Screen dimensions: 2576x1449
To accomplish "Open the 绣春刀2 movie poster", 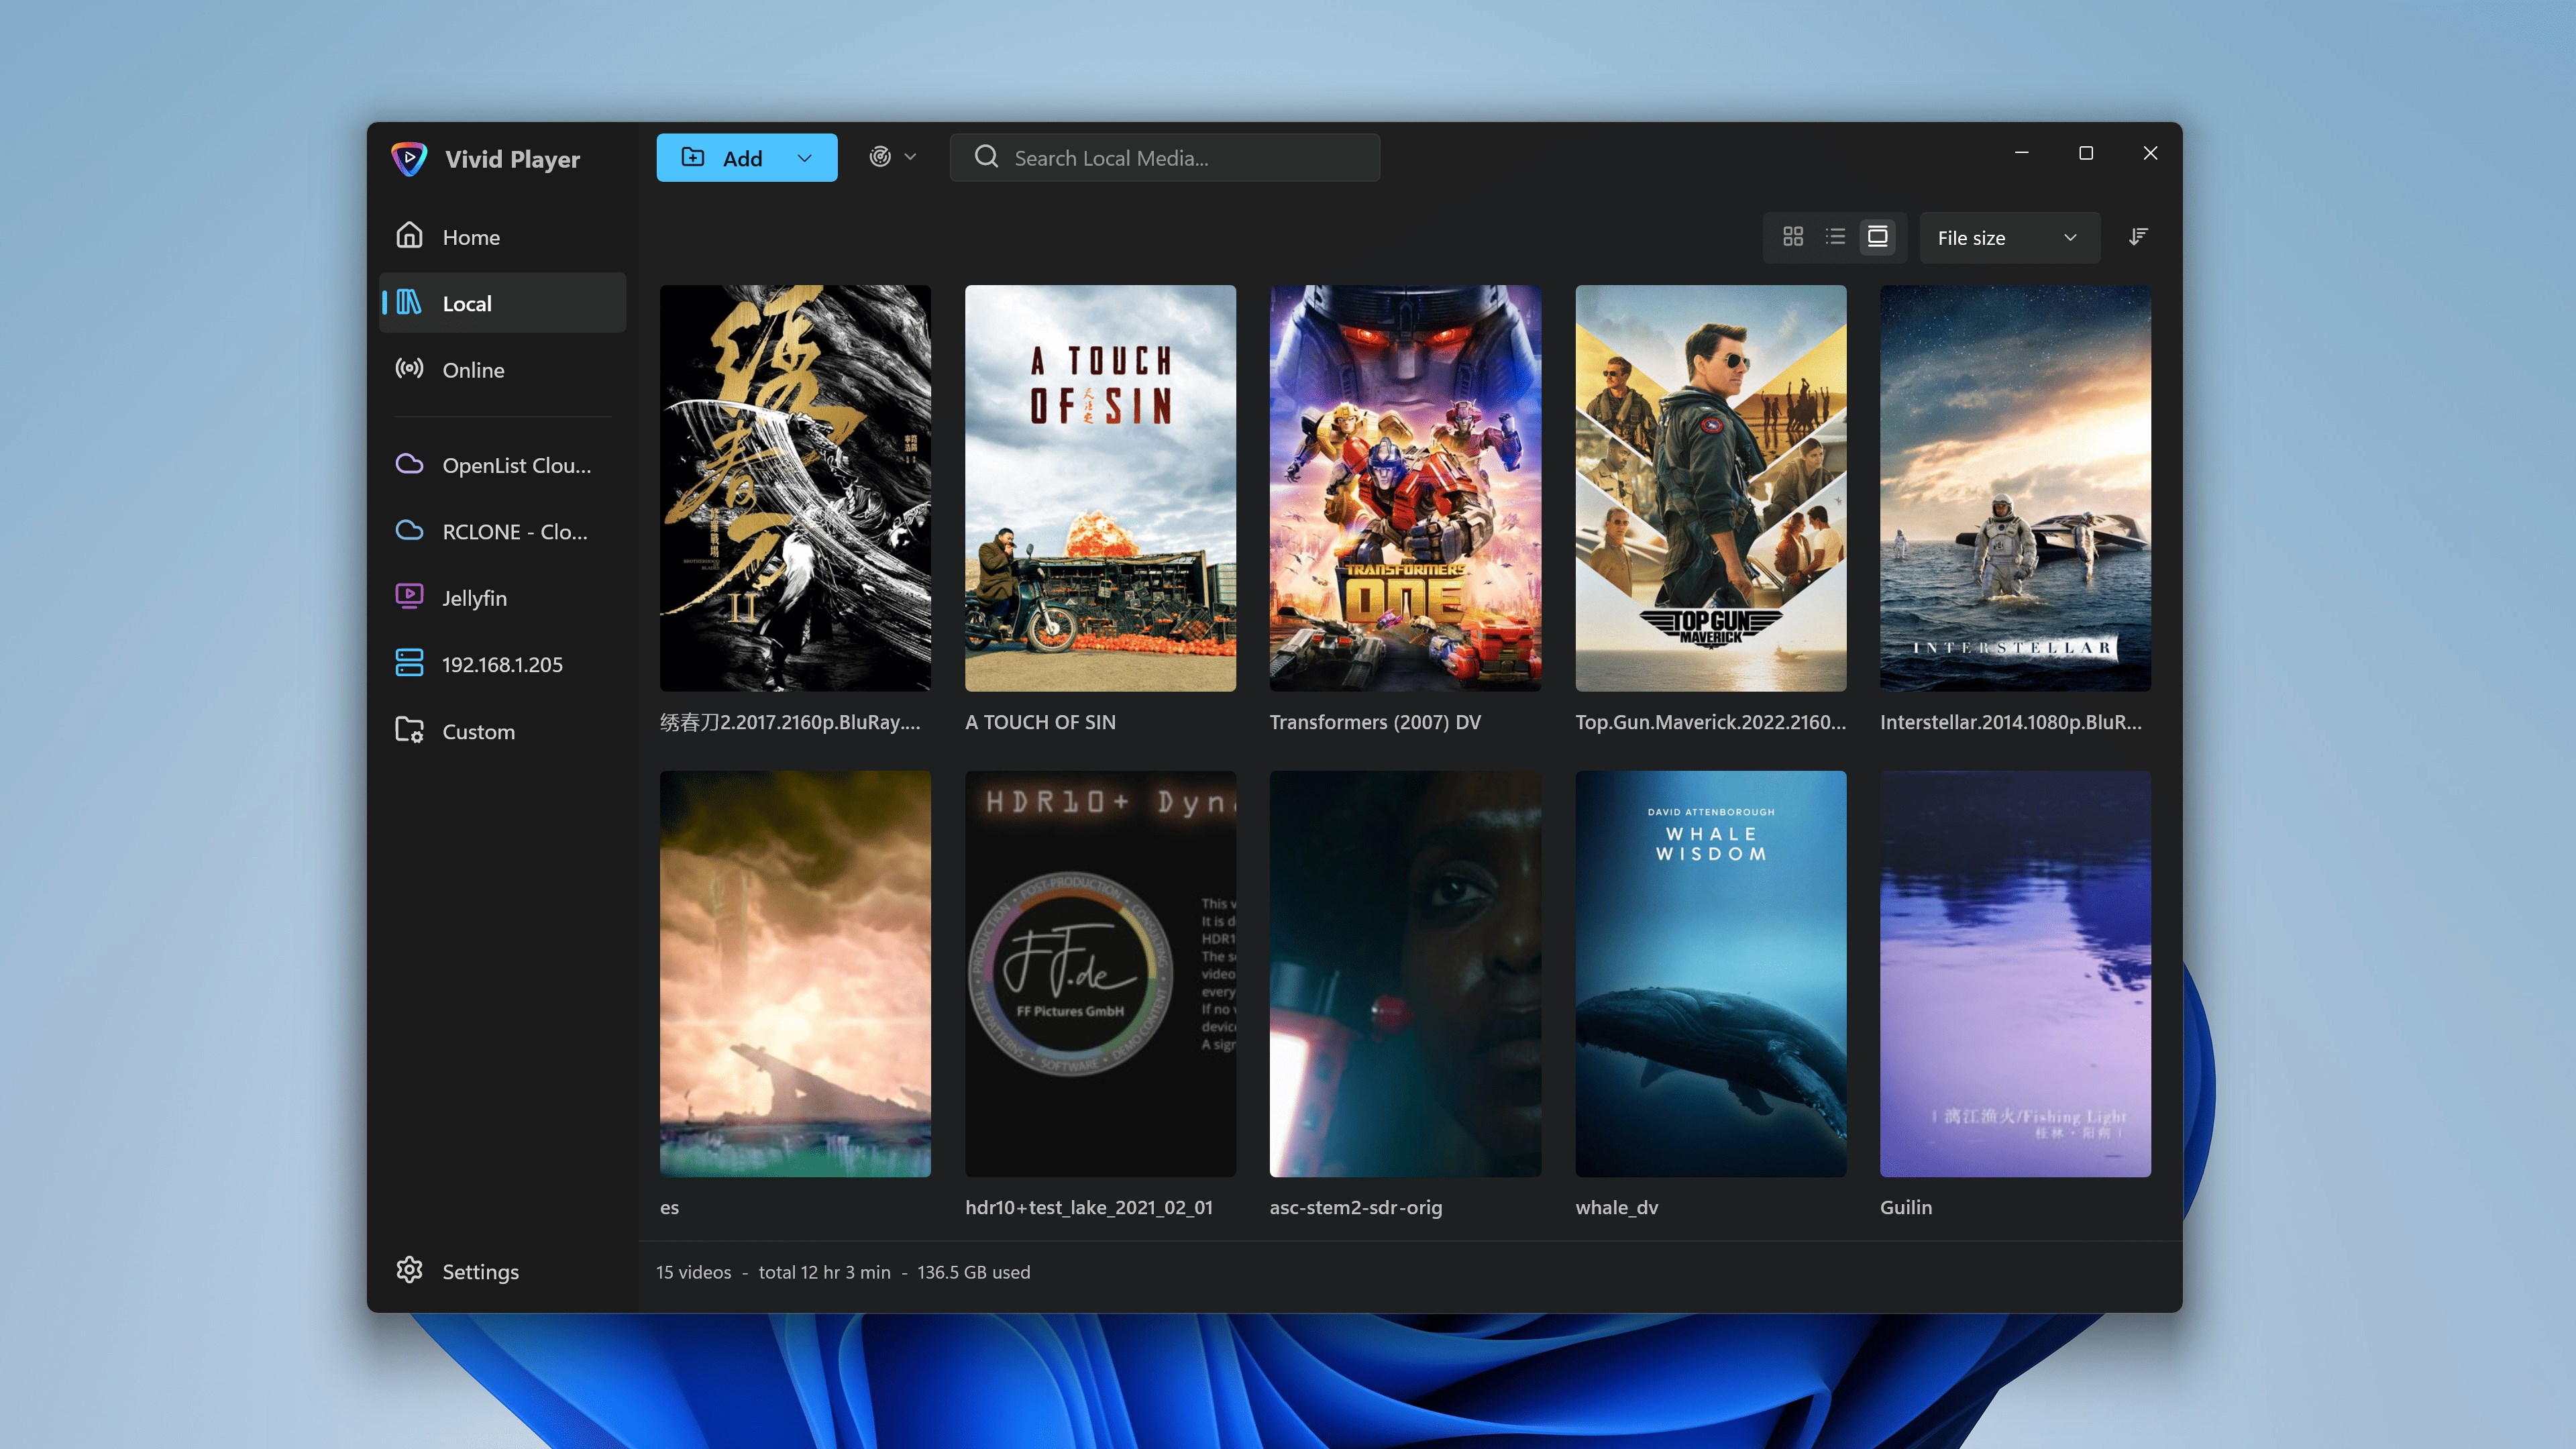I will coord(795,488).
